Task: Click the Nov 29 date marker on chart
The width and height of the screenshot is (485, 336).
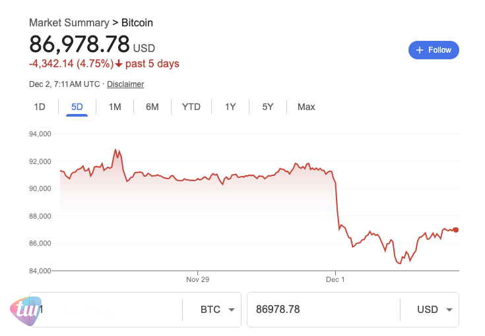Action: pos(198,280)
